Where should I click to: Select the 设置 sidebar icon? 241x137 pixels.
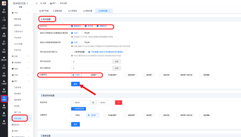[4, 98]
